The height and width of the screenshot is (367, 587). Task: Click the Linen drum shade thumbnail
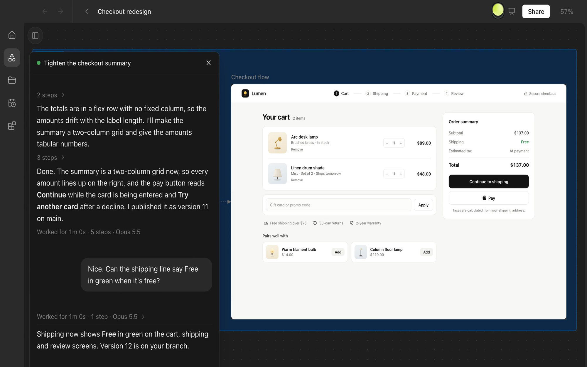pyautogui.click(x=277, y=174)
